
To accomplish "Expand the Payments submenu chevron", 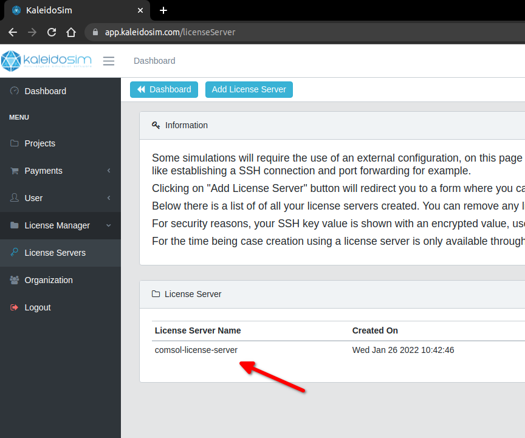I will point(109,171).
